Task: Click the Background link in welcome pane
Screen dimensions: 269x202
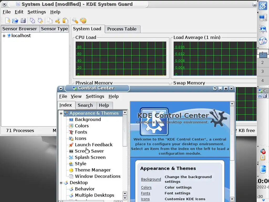Action: 151,179
